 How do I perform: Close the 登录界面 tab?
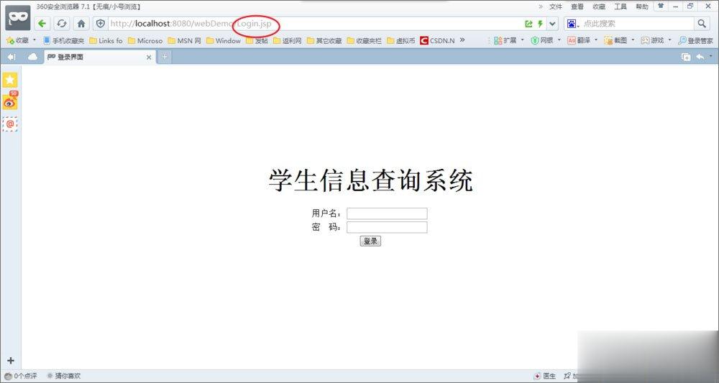[149, 57]
